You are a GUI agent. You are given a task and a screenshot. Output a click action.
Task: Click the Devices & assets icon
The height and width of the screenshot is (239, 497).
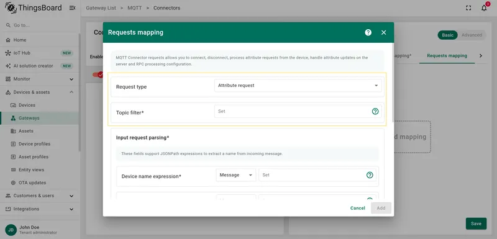(8, 92)
